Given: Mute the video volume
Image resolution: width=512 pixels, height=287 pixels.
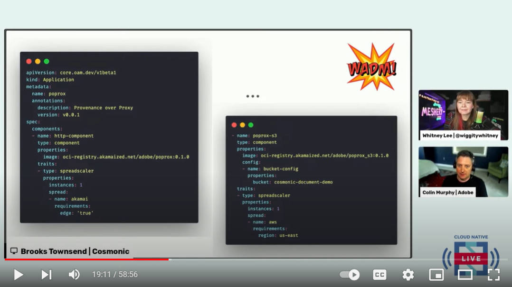Looking at the screenshot, I should tap(74, 275).
